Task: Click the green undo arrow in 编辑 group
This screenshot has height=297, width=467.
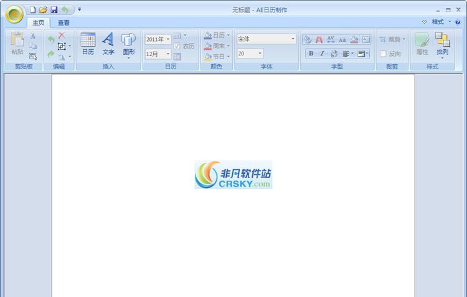Action: coord(51,39)
